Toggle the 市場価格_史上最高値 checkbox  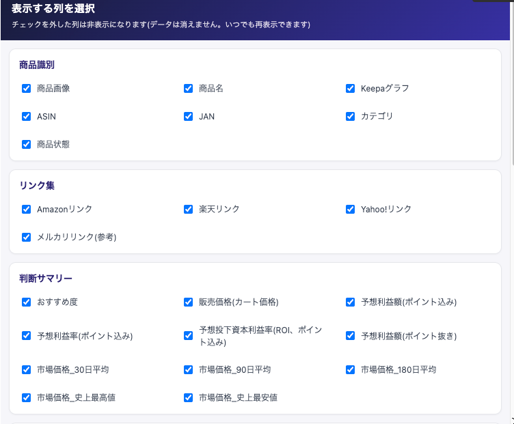point(26,397)
